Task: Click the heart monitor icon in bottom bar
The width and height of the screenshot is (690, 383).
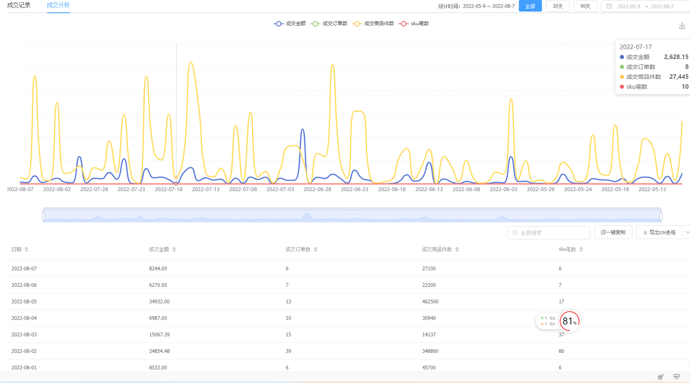Action: point(676,377)
